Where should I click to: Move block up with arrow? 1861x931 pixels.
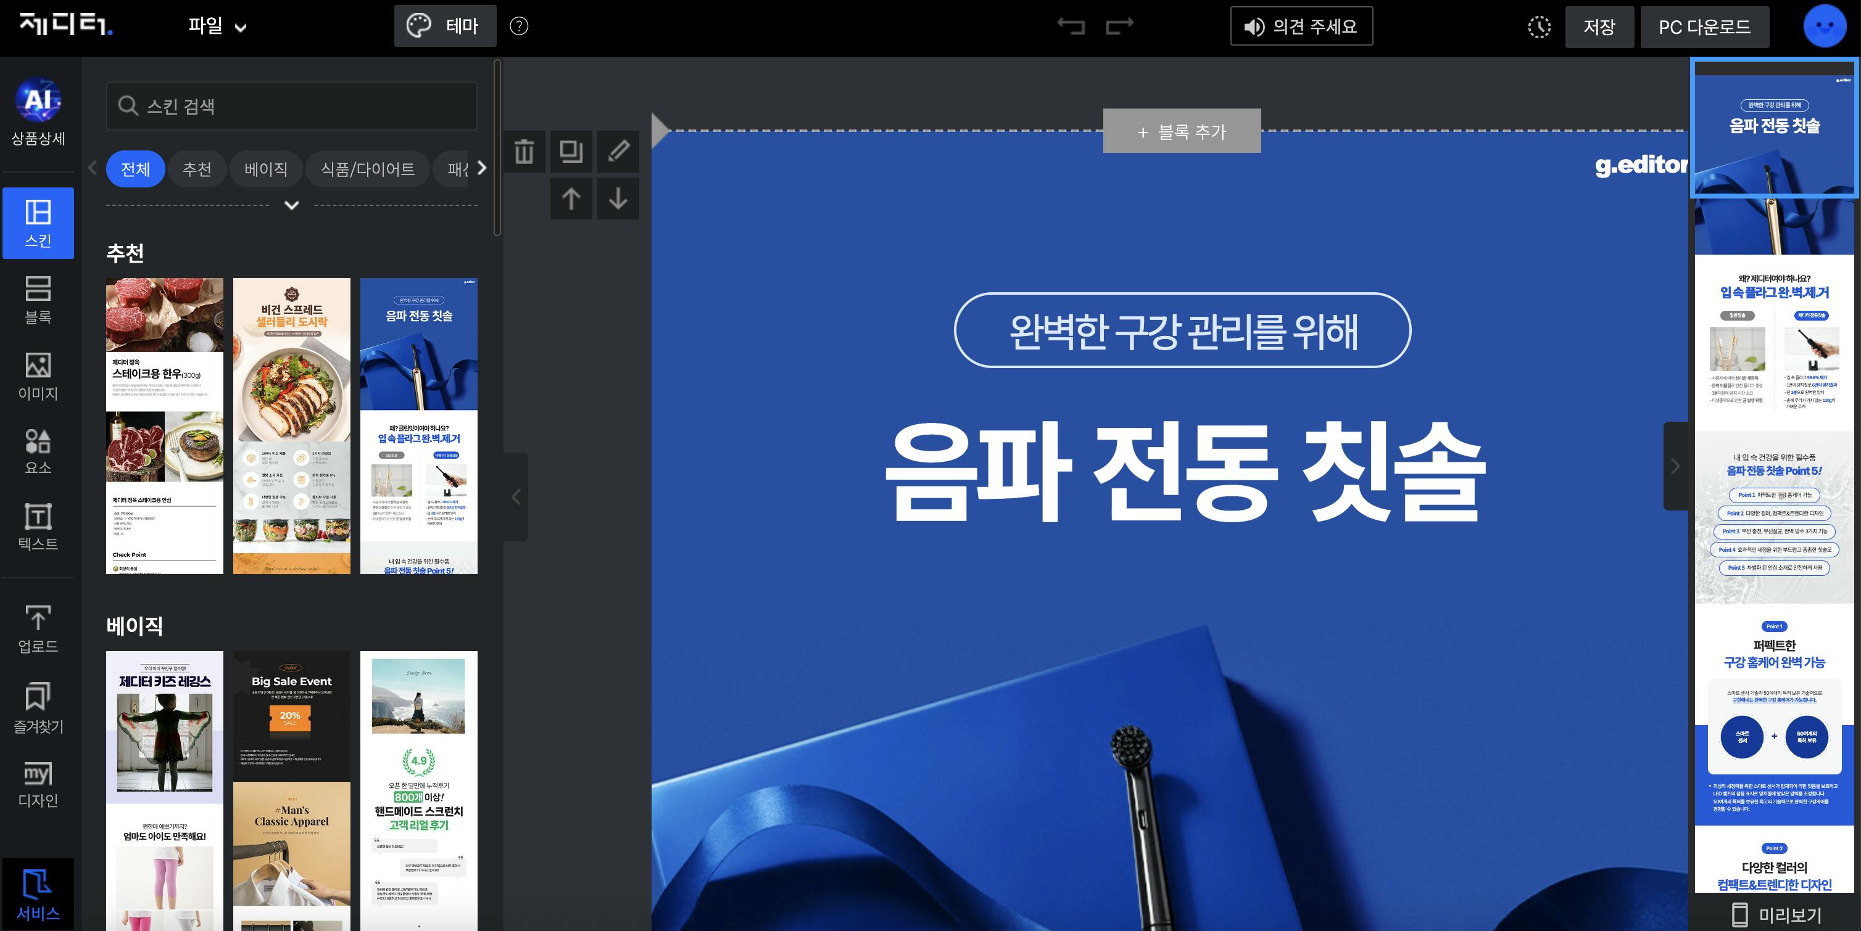click(571, 199)
